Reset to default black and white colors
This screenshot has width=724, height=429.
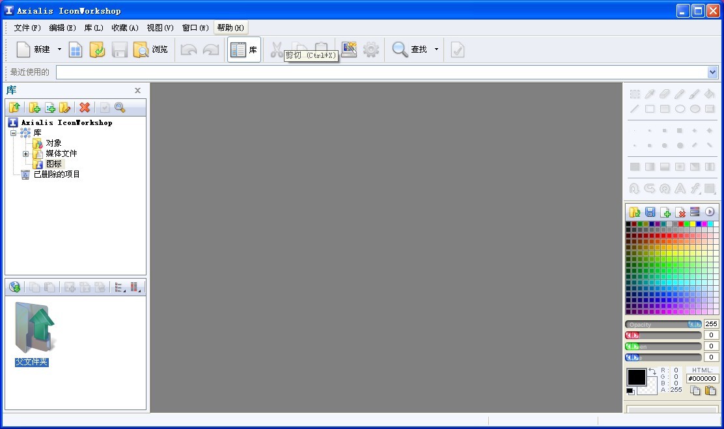(630, 391)
